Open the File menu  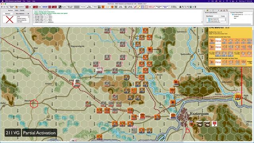tap(24, 1)
